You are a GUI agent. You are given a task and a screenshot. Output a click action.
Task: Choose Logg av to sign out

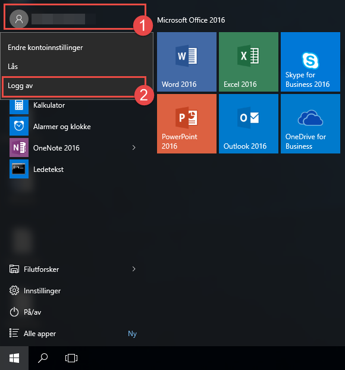77,86
